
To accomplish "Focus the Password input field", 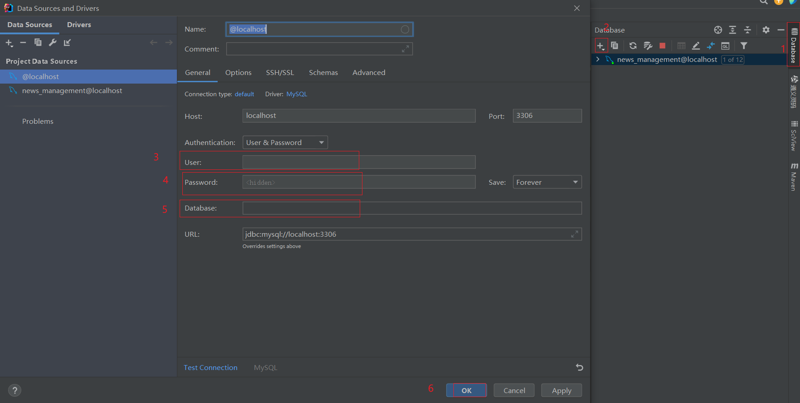I will point(359,182).
